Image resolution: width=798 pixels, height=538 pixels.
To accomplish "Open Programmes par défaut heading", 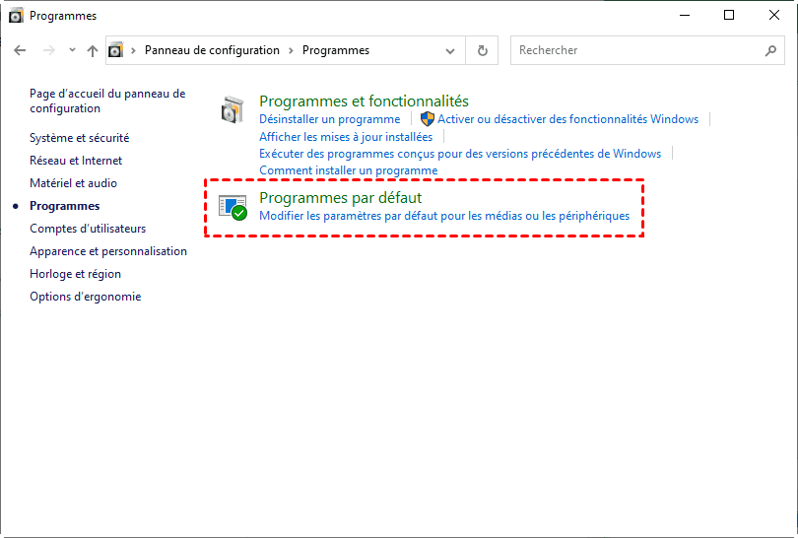I will 341,197.
